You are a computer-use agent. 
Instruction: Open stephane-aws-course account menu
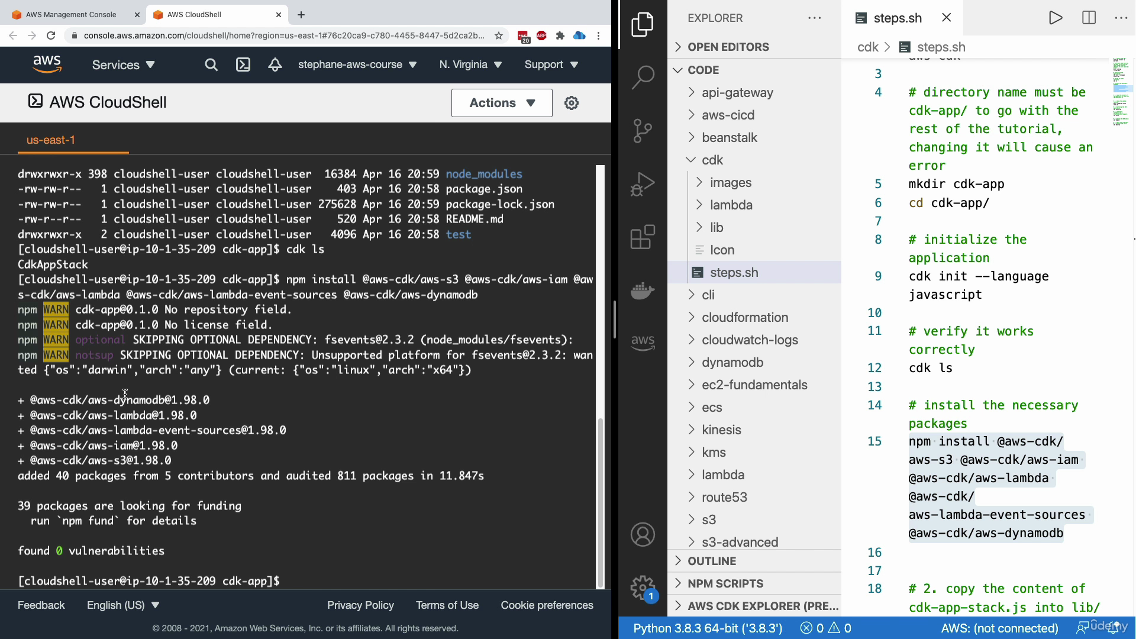click(x=357, y=64)
